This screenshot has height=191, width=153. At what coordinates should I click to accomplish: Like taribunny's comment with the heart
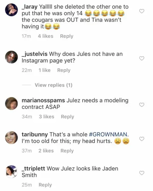click(x=142, y=139)
